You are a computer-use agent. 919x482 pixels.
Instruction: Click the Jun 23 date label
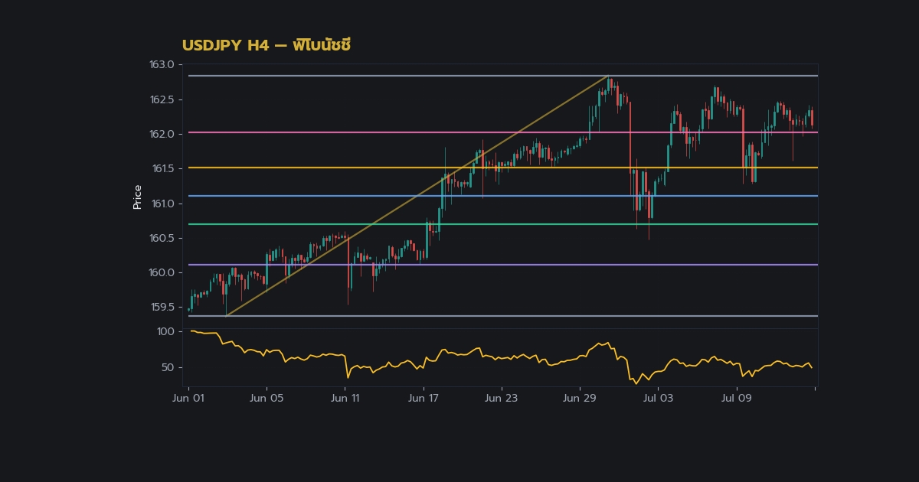click(502, 398)
